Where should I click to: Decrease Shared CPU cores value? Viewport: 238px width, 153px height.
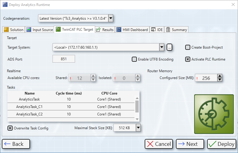(x=93, y=80)
